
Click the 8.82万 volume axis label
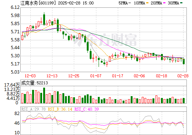tap(13, 94)
